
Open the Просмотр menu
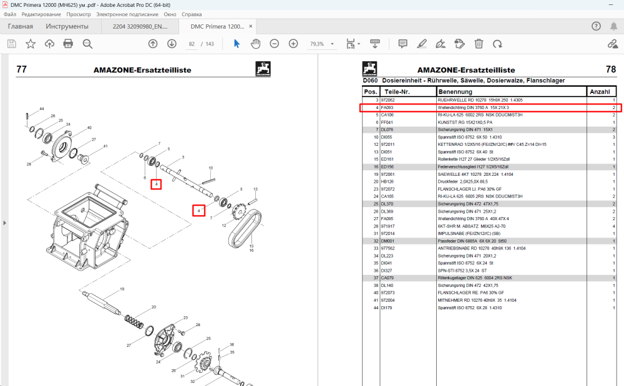pos(79,14)
